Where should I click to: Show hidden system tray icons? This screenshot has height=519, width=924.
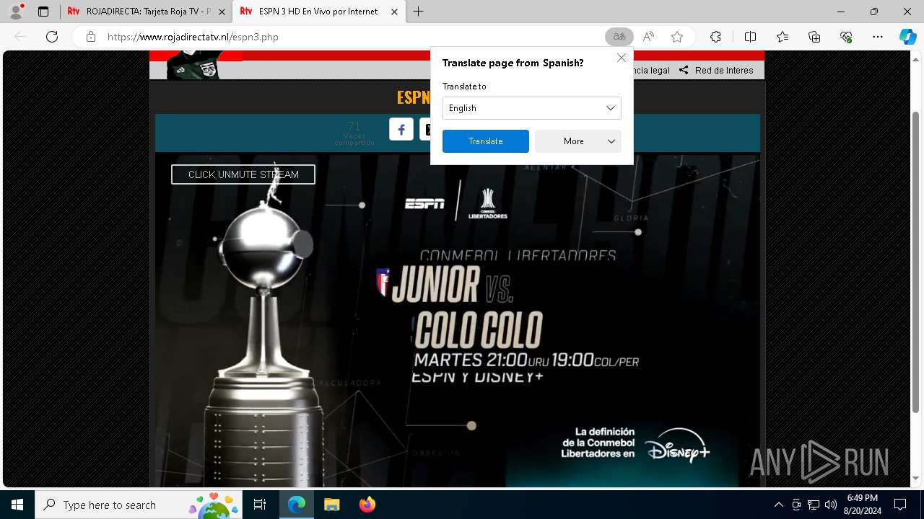coord(778,505)
